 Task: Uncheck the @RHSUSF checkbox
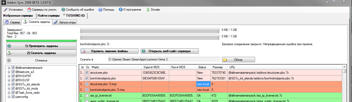pos(13,80)
